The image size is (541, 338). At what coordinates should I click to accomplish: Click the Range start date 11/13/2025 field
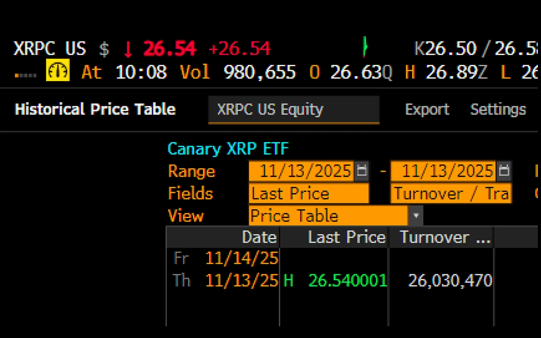click(301, 171)
